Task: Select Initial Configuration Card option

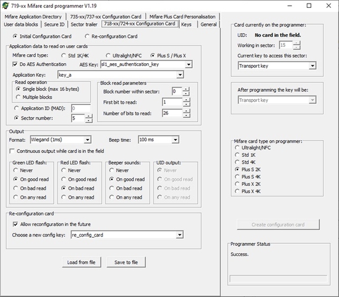Action: (42, 36)
